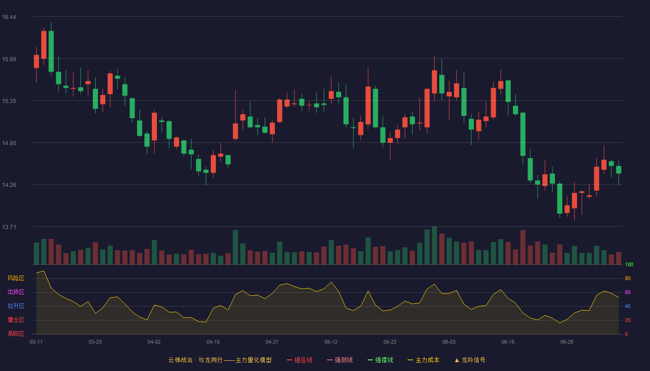Viewport: 650px width, 371px height.
Task: Click the 15.35 price axis label
Action: (x=9, y=101)
